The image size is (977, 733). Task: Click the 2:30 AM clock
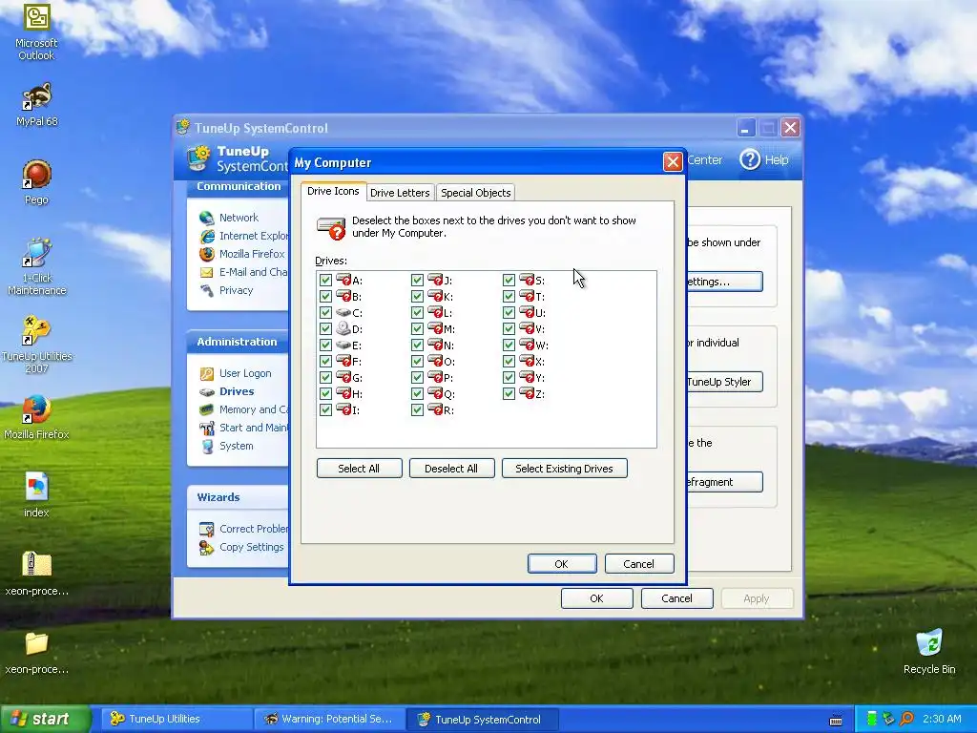coord(942,719)
